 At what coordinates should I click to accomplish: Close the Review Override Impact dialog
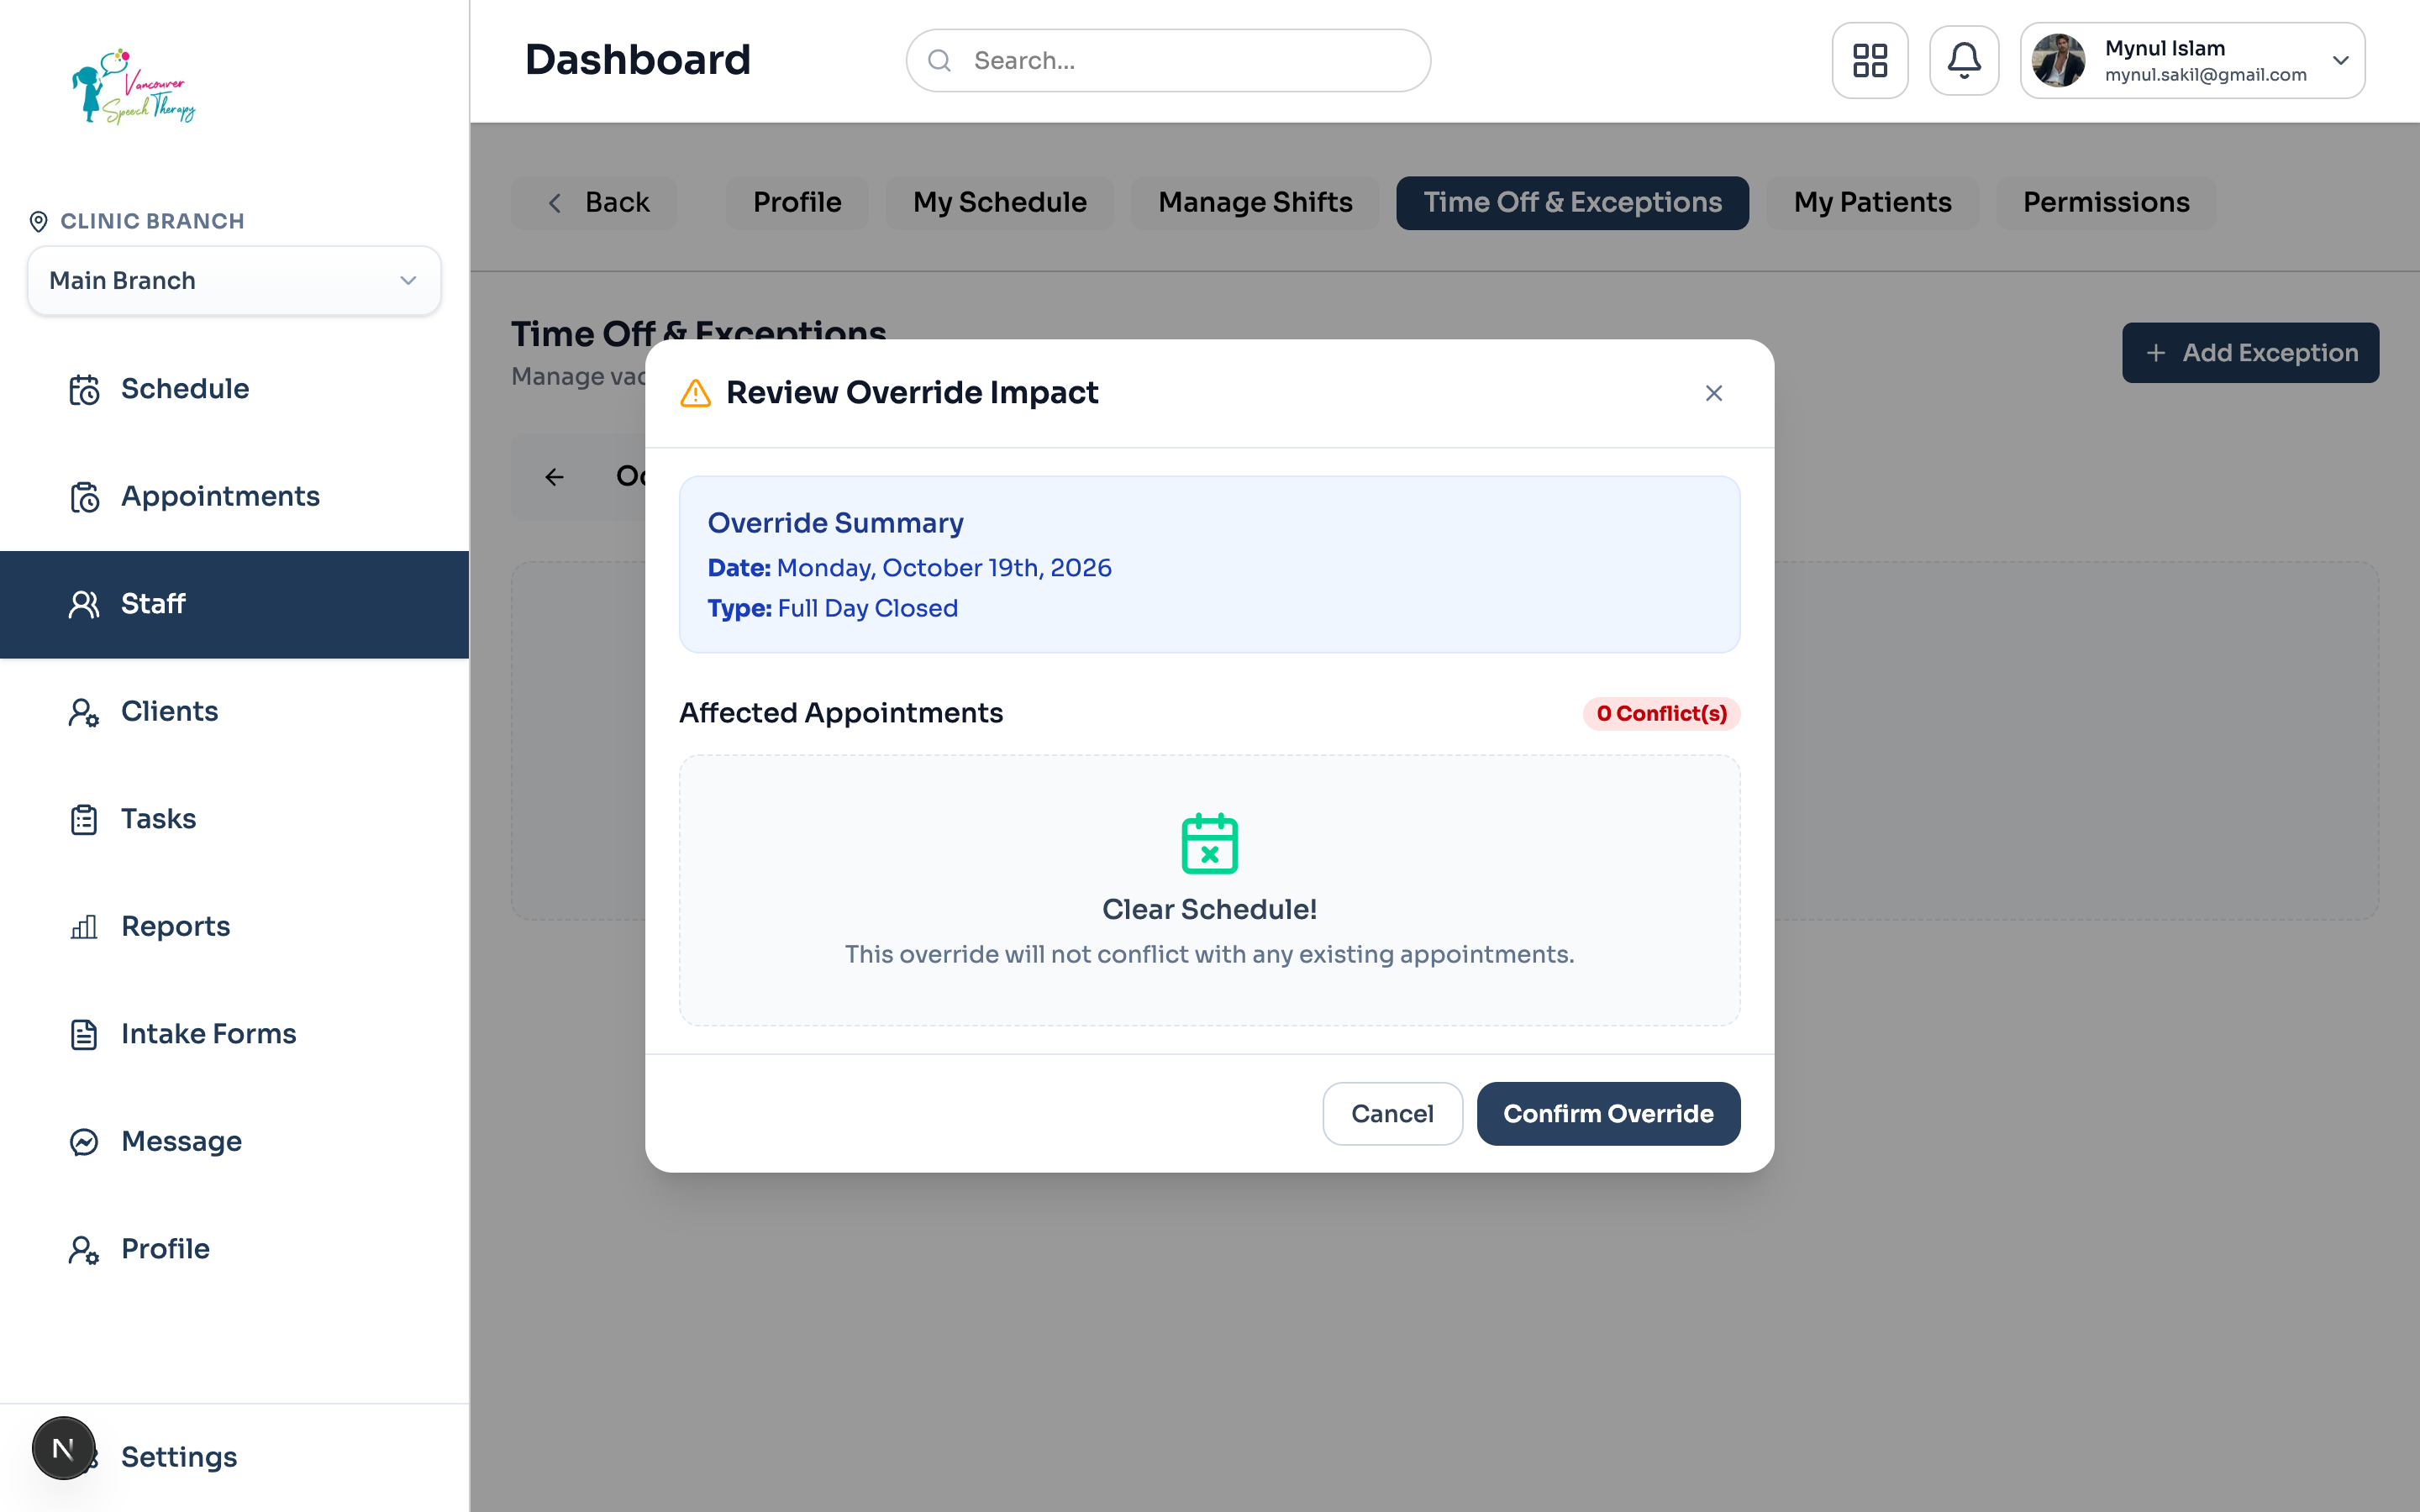1713,393
